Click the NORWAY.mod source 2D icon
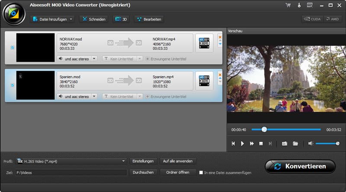This screenshot has width=346, height=192. pyautogui.click(x=110, y=43)
